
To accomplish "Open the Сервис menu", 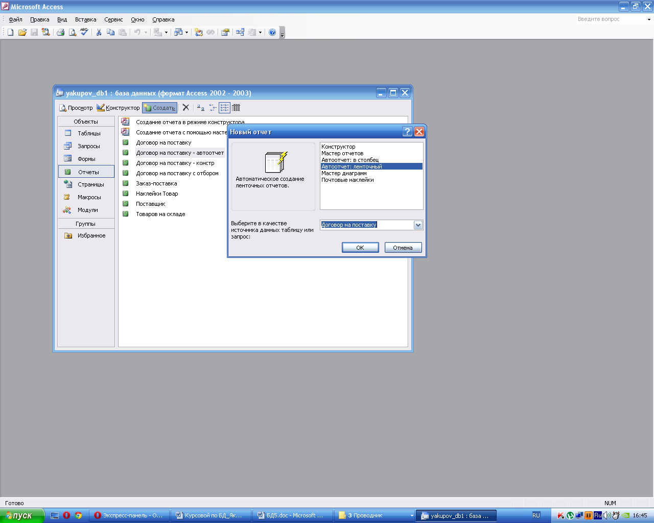I will (113, 19).
